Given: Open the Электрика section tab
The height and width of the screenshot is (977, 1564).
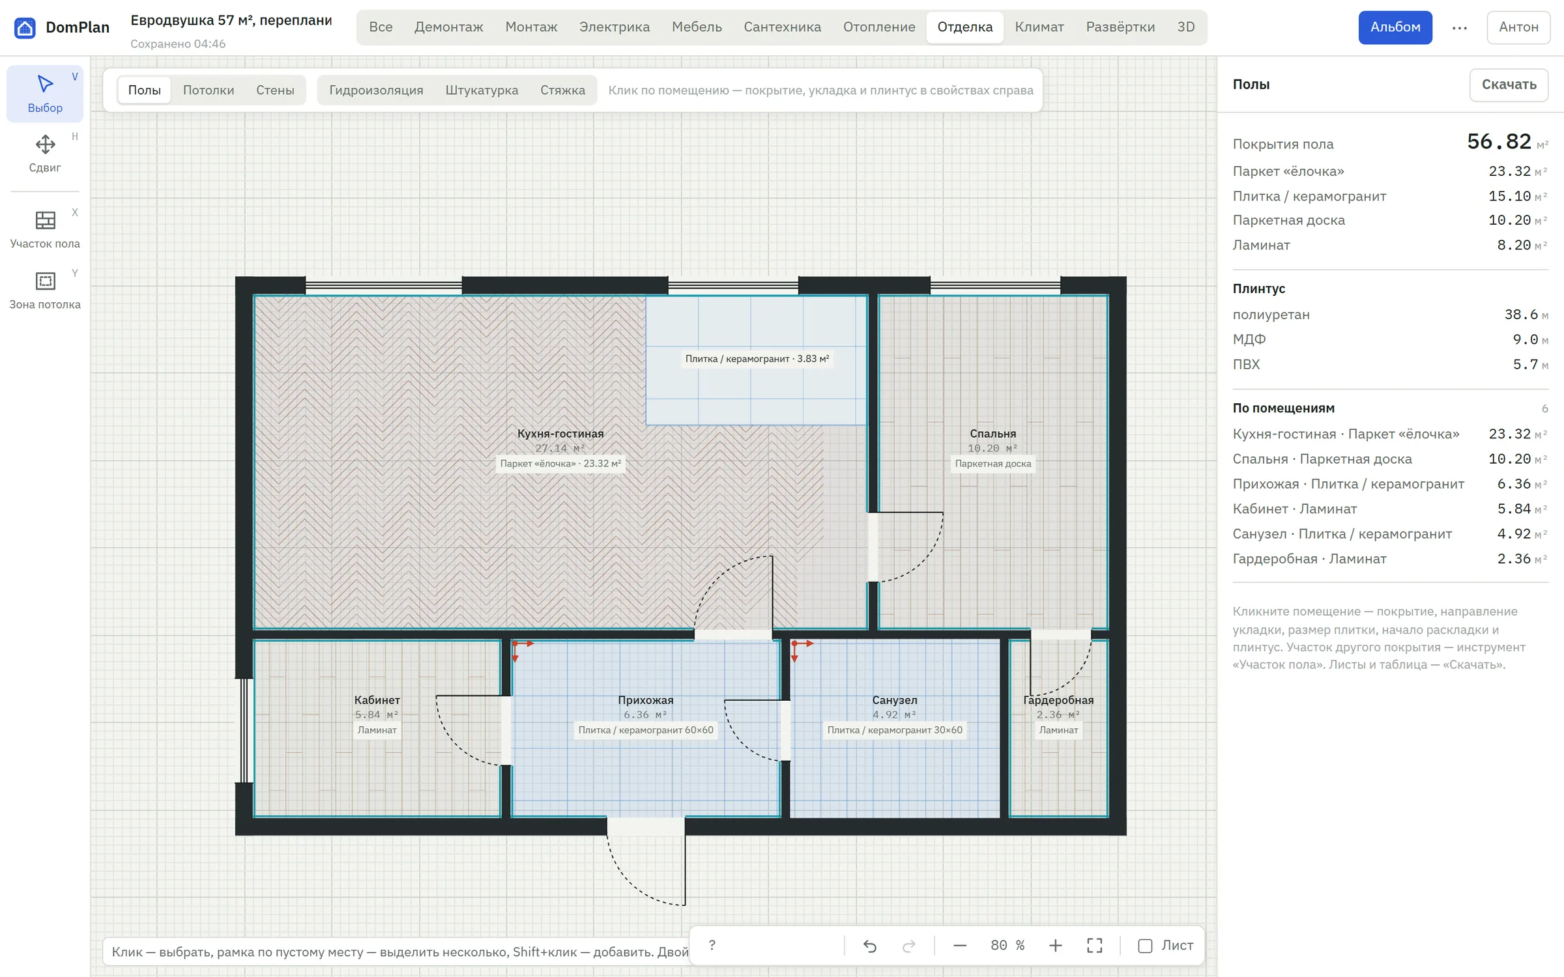Looking at the screenshot, I should (615, 27).
